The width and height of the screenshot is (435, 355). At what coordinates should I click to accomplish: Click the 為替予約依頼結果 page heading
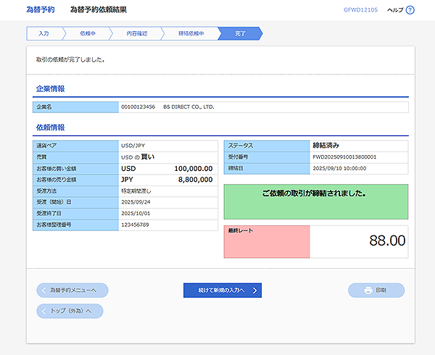pos(98,9)
